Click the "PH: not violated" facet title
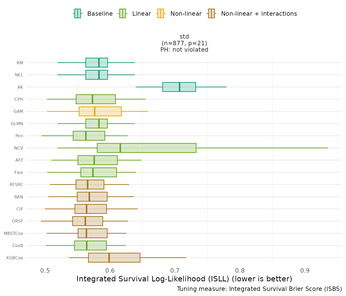346x296 pixels. click(184, 50)
